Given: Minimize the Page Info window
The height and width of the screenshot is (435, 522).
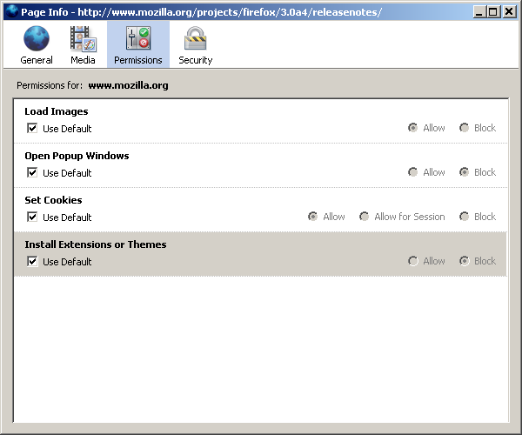Looking at the screenshot, I should tap(479, 12).
